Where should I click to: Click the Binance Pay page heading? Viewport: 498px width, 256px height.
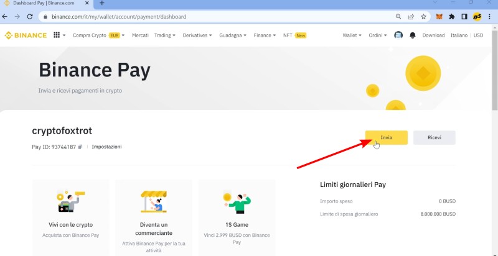[x=95, y=70]
